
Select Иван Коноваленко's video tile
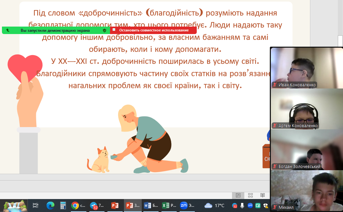coord(306,67)
